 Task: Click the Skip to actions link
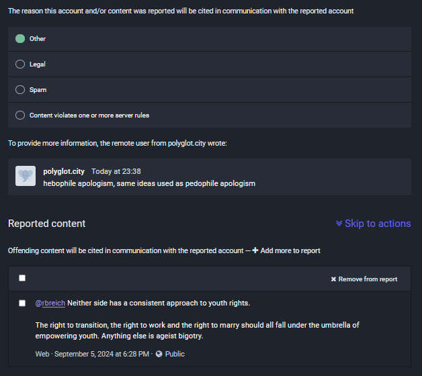tap(378, 224)
